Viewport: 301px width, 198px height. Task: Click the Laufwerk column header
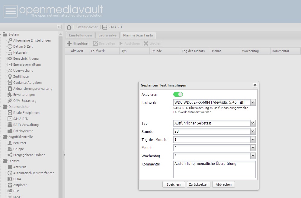point(104,51)
